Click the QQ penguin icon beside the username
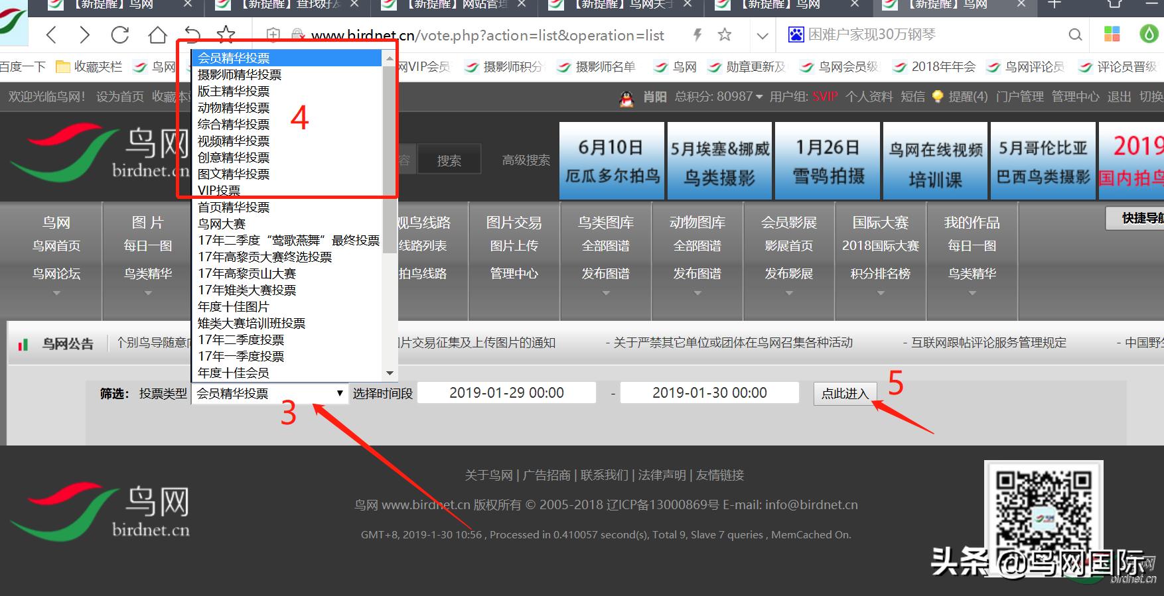 pyautogui.click(x=626, y=98)
